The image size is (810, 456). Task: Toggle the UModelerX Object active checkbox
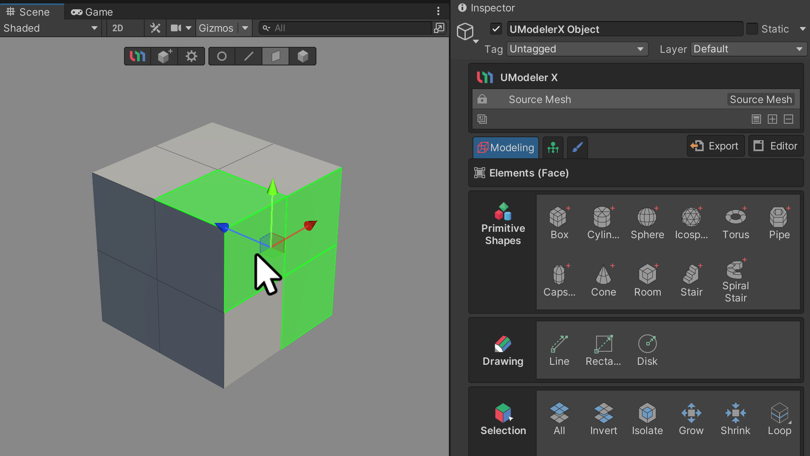pyautogui.click(x=496, y=29)
